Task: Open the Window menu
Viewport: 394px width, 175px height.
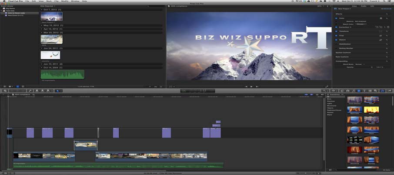Action: 75,1
